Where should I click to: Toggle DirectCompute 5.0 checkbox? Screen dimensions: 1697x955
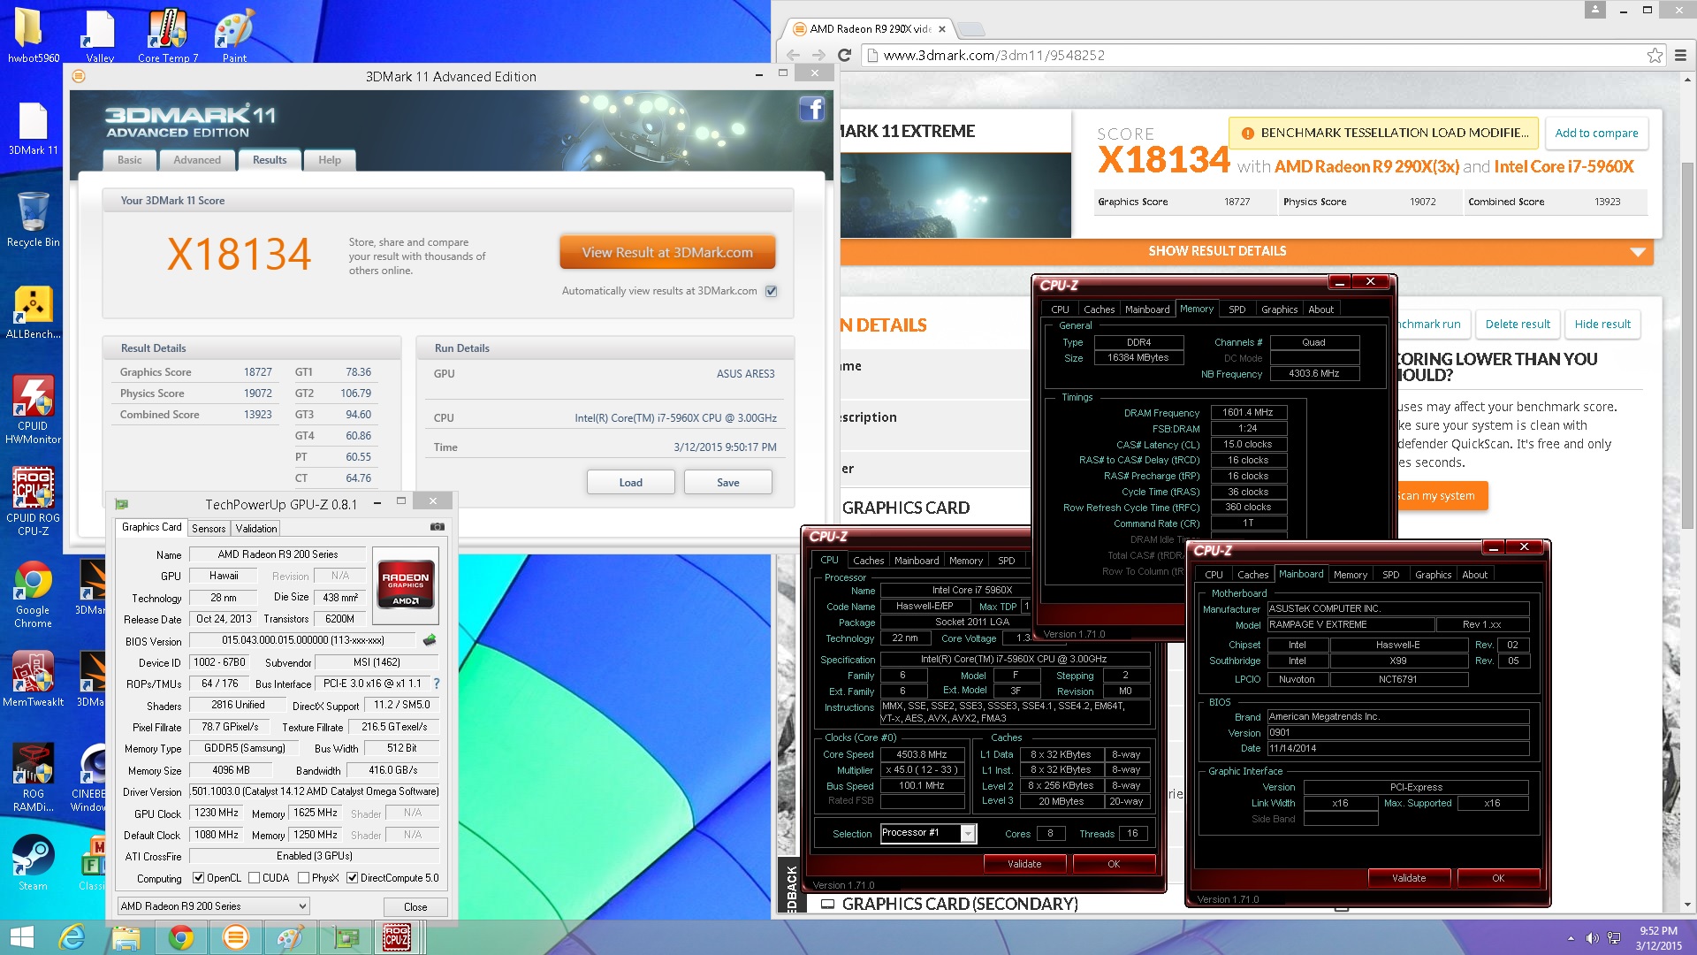point(352,878)
